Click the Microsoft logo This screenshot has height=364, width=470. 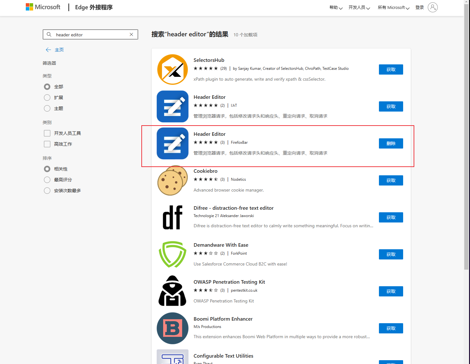[43, 7]
